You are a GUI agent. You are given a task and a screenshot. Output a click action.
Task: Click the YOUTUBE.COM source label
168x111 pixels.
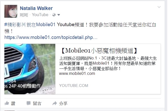coord(74,85)
